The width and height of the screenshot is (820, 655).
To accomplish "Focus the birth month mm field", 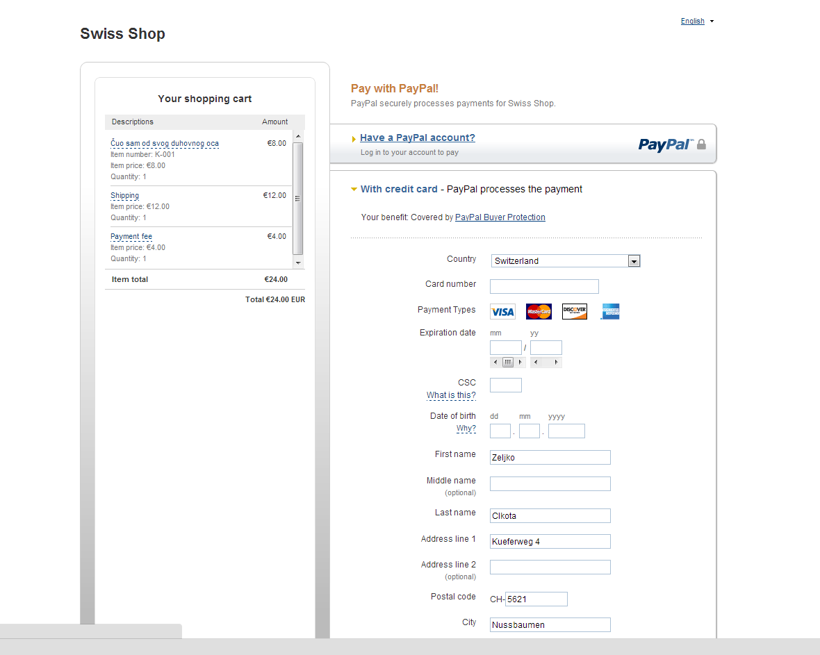I will (x=530, y=431).
